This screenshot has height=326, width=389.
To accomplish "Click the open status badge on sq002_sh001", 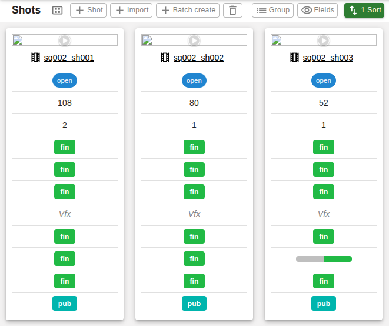I will [65, 80].
